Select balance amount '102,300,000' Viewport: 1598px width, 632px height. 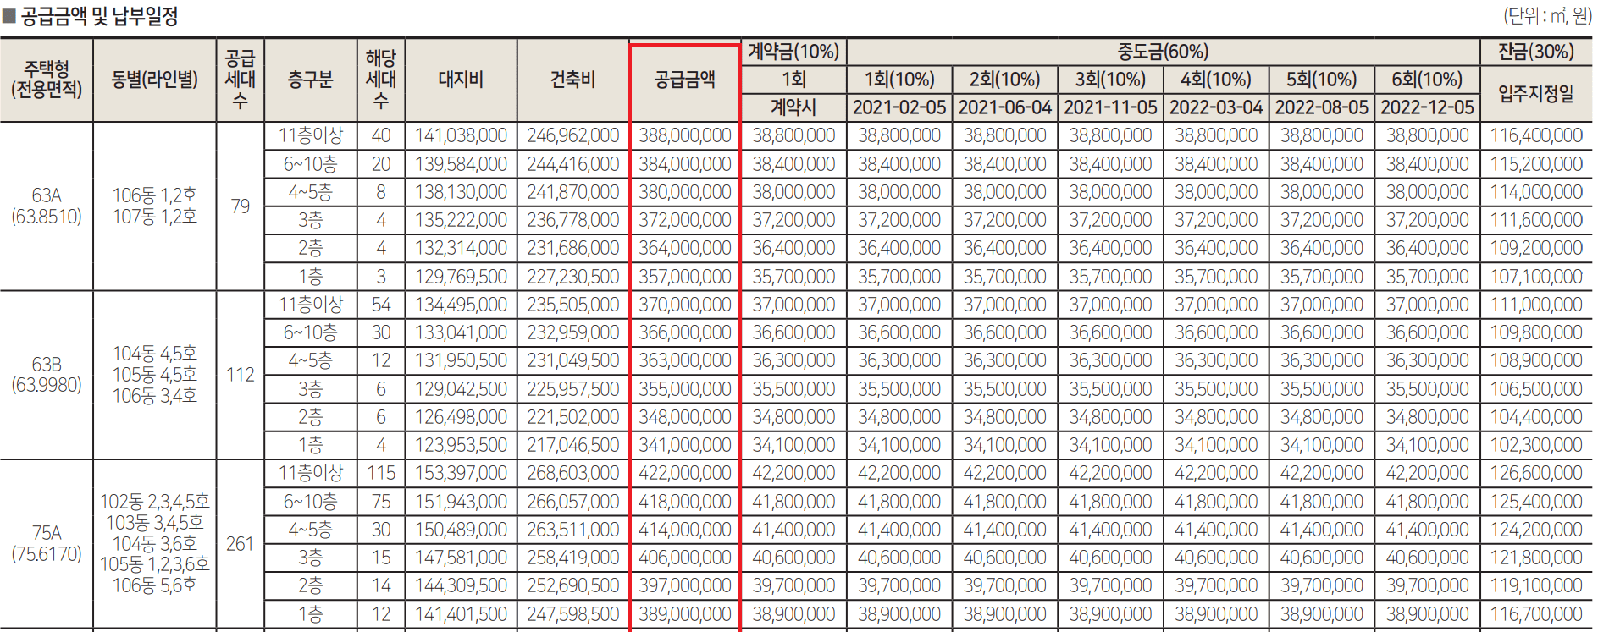tap(1536, 445)
